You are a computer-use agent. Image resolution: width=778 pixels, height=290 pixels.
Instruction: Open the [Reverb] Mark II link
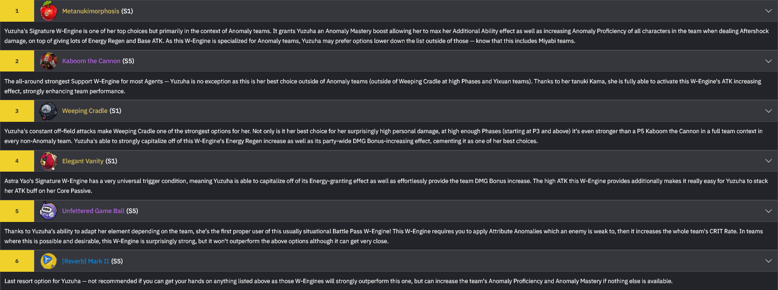click(85, 261)
